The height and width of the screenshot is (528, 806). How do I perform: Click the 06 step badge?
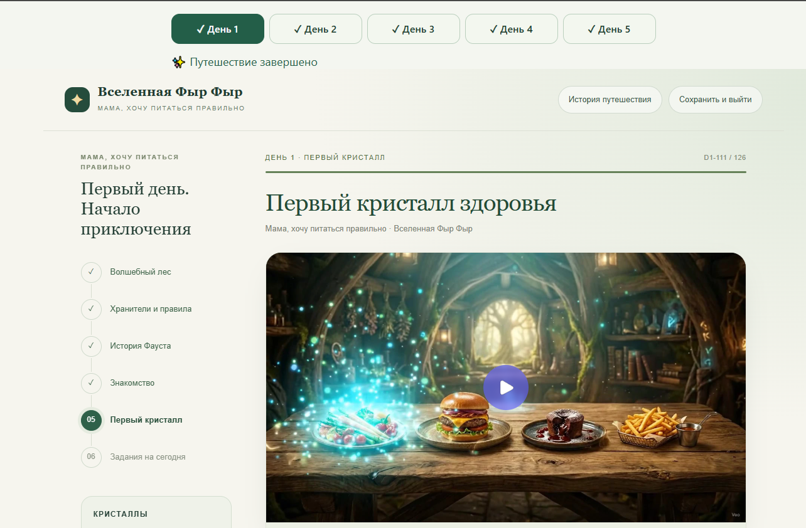point(91,457)
